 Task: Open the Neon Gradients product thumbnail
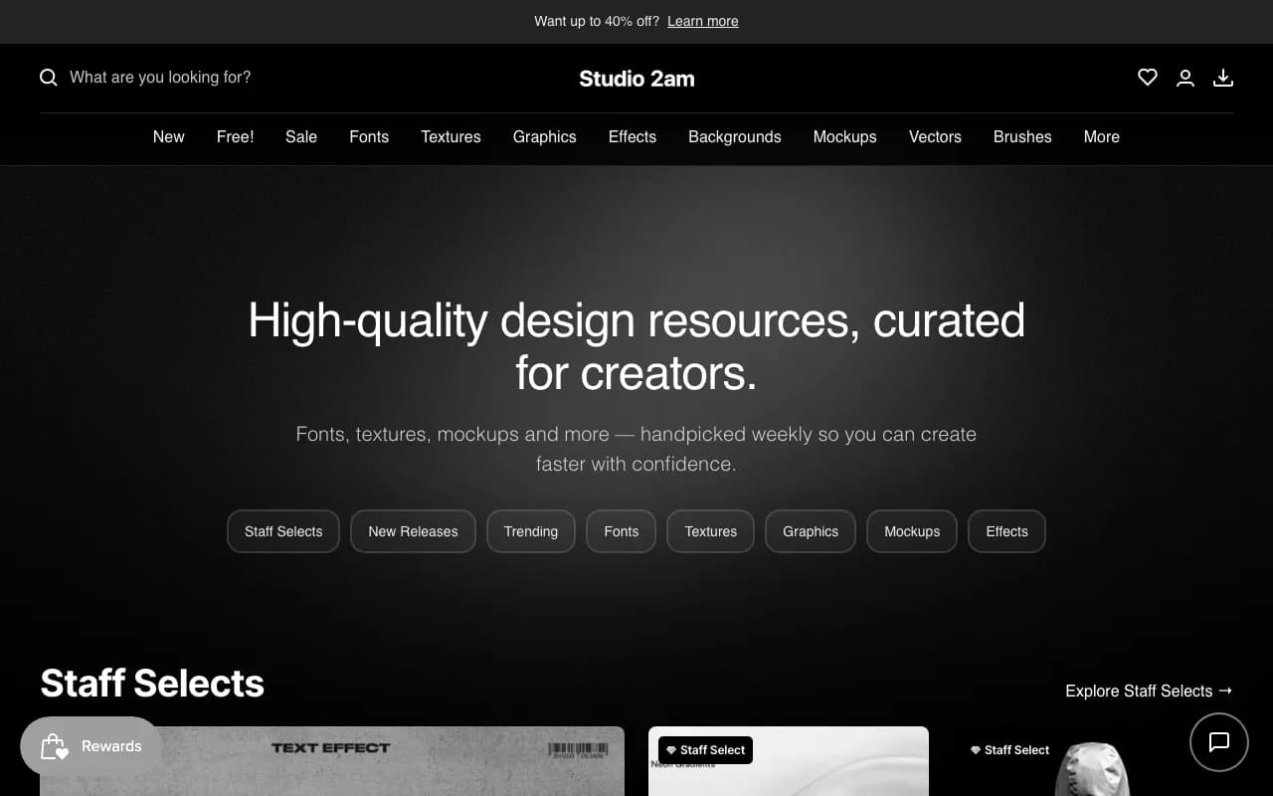(789, 761)
